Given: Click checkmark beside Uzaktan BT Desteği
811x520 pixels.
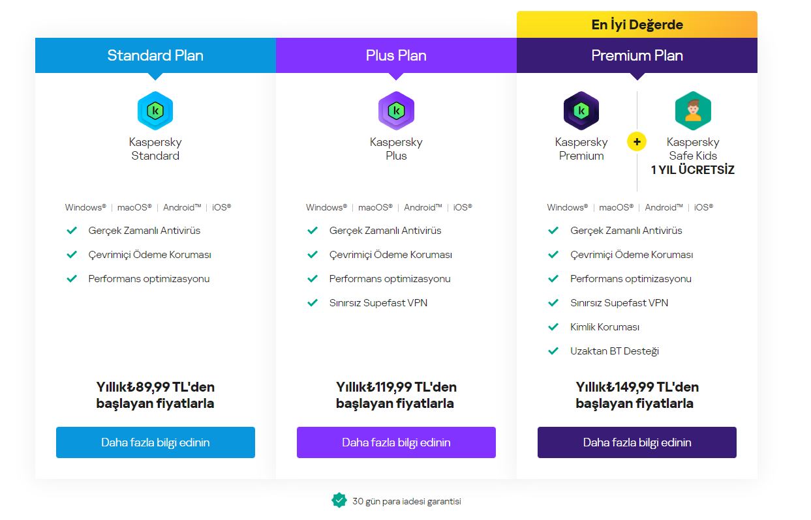Looking at the screenshot, I should click(x=554, y=351).
